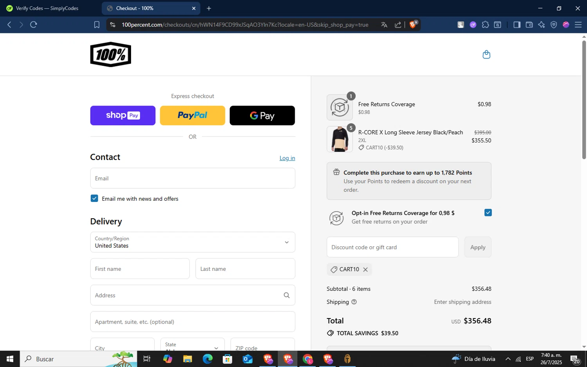Focus the Email input field
587x367 pixels.
193,178
